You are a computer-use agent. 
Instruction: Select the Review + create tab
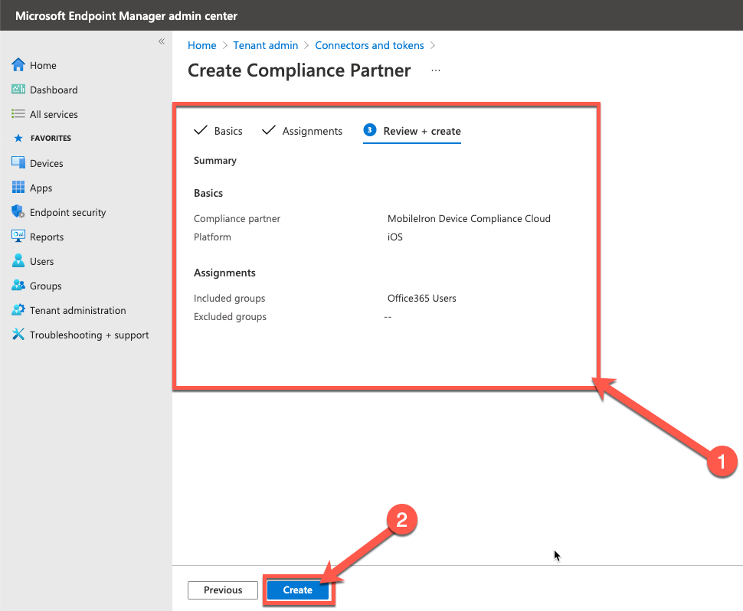click(419, 130)
